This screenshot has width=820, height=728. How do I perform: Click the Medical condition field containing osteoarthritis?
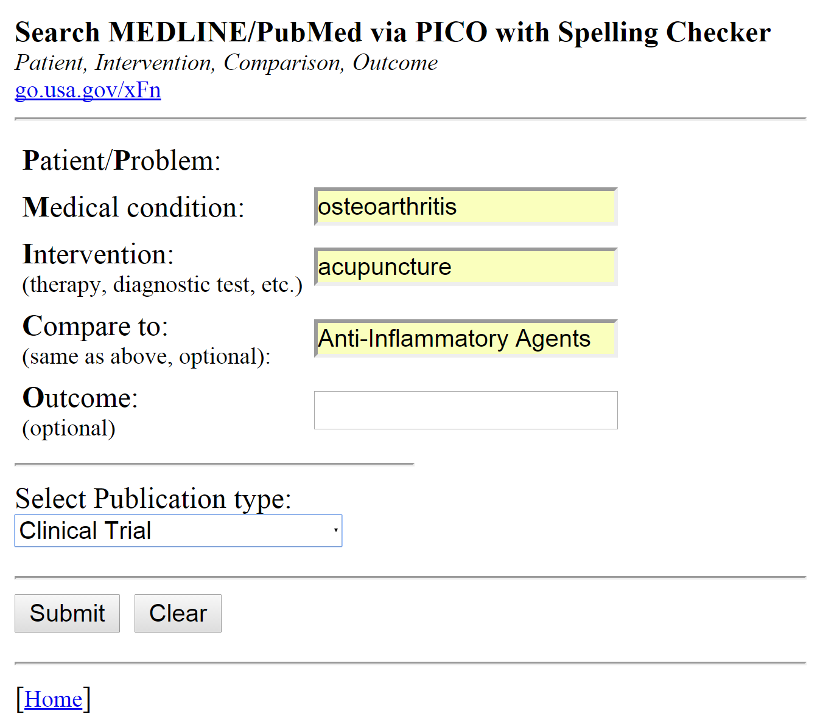(x=466, y=207)
